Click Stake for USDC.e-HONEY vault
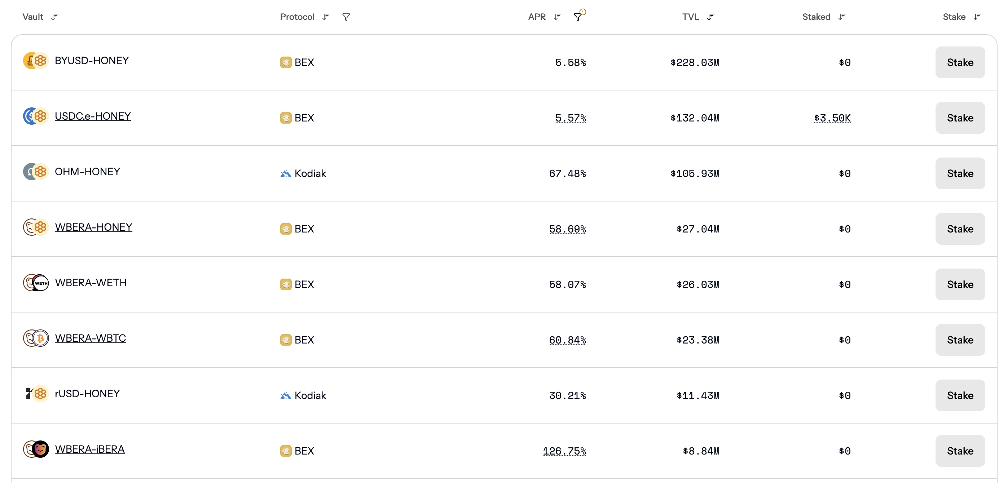 coord(960,118)
